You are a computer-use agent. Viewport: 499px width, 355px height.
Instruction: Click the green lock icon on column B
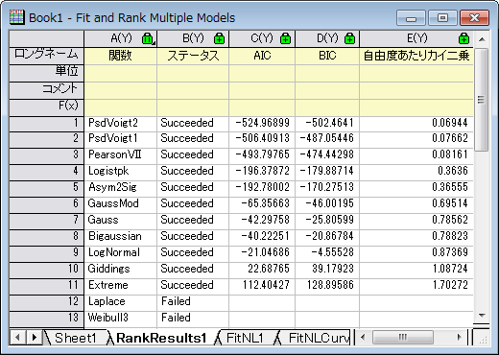[219, 38]
